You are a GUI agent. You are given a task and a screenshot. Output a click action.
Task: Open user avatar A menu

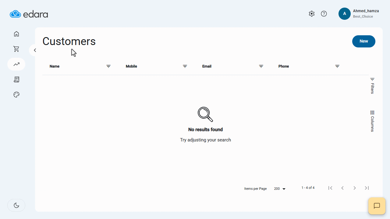point(345,14)
